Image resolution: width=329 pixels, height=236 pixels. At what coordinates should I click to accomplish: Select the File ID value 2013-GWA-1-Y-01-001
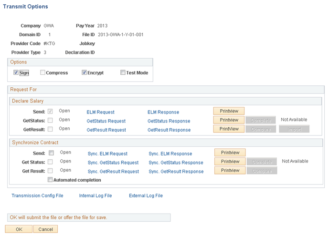121,34
